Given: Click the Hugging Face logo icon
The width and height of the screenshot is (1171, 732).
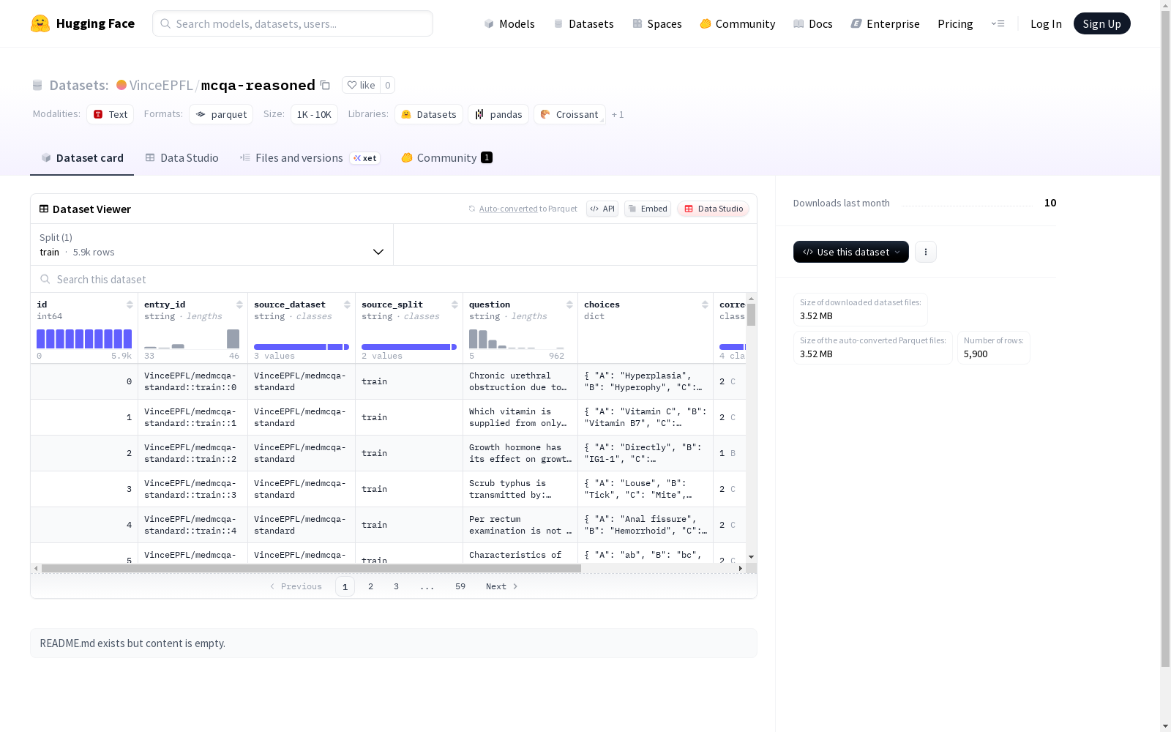Looking at the screenshot, I should [40, 23].
